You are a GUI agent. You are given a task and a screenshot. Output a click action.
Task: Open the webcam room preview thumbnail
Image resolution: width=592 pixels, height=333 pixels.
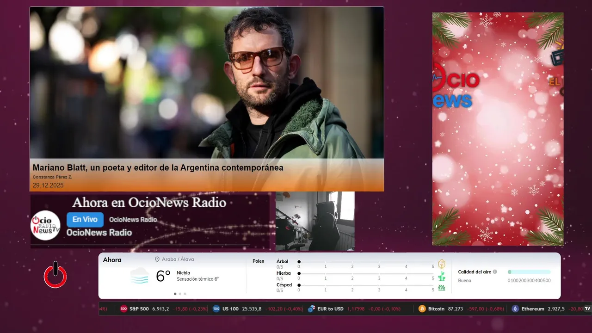click(x=315, y=221)
